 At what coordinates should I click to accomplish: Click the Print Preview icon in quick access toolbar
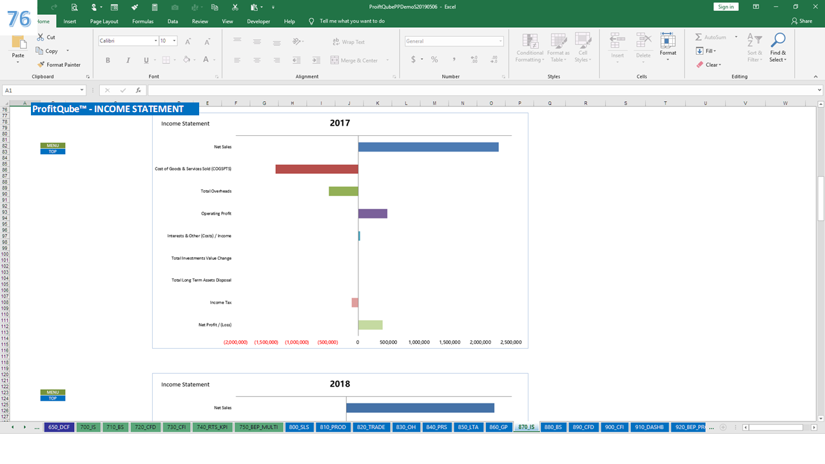point(75,7)
